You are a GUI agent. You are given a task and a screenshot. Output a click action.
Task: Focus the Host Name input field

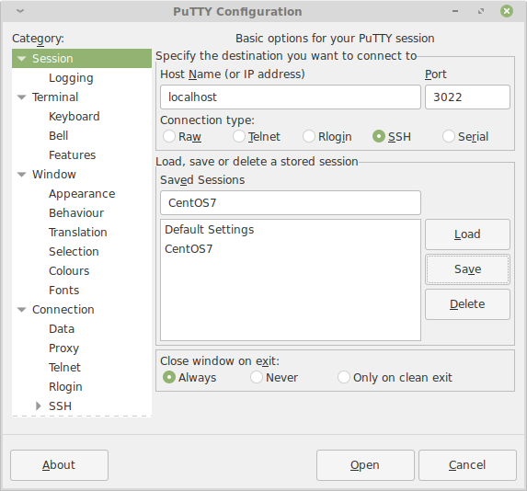point(291,97)
